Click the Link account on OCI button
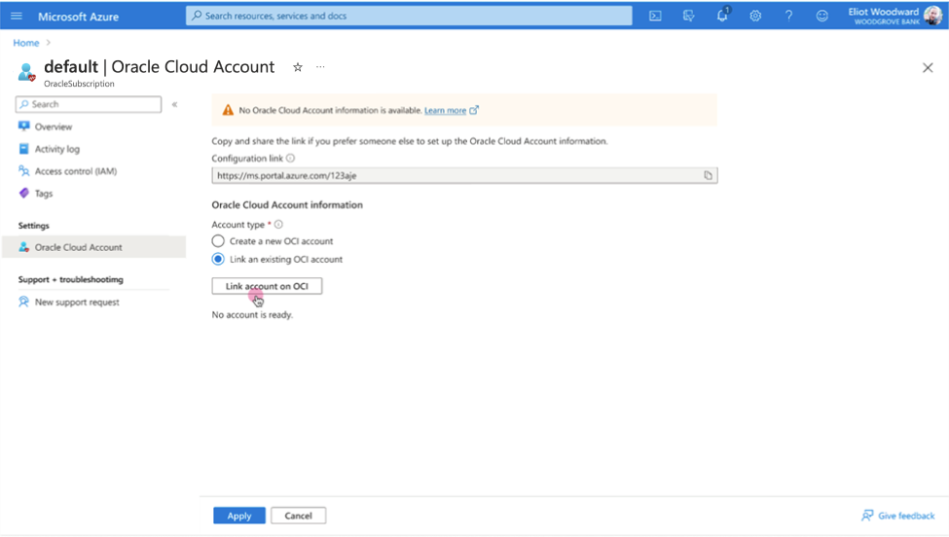949x537 pixels. [267, 286]
